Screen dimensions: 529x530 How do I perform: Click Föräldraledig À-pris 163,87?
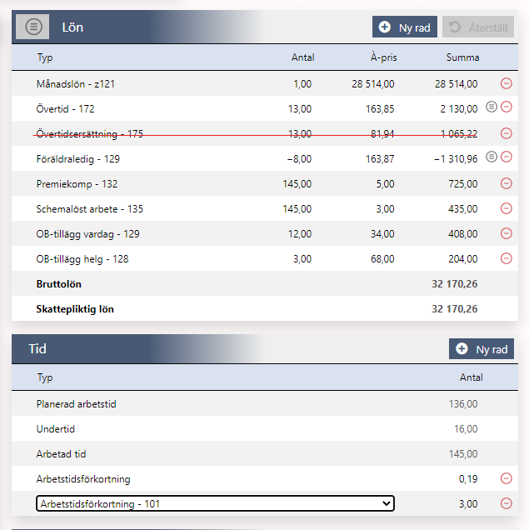tap(380, 159)
